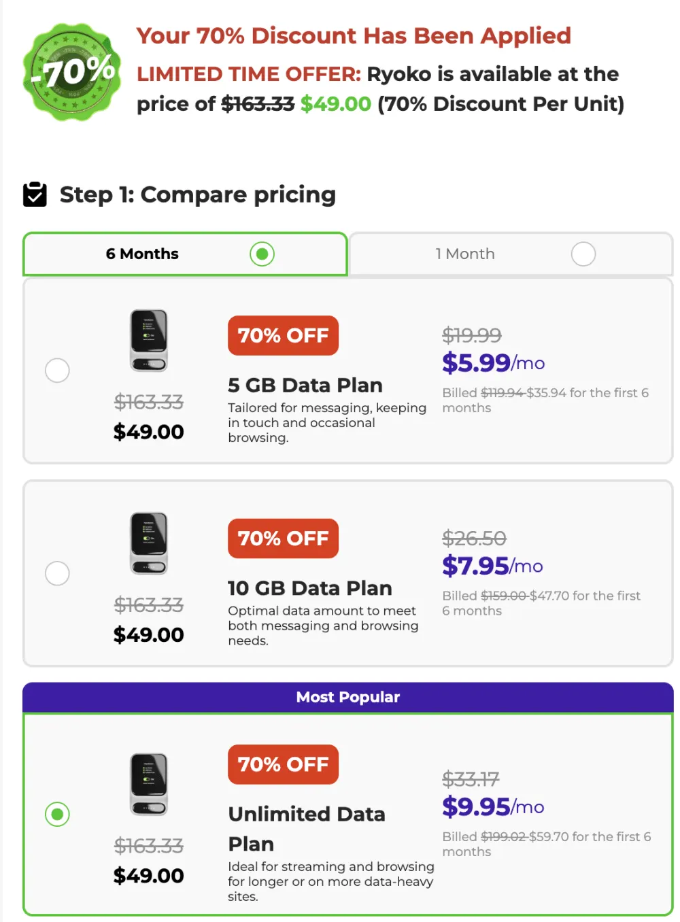Click the 10 GB Data Plan heading
The width and height of the screenshot is (680, 922).
pos(309,588)
